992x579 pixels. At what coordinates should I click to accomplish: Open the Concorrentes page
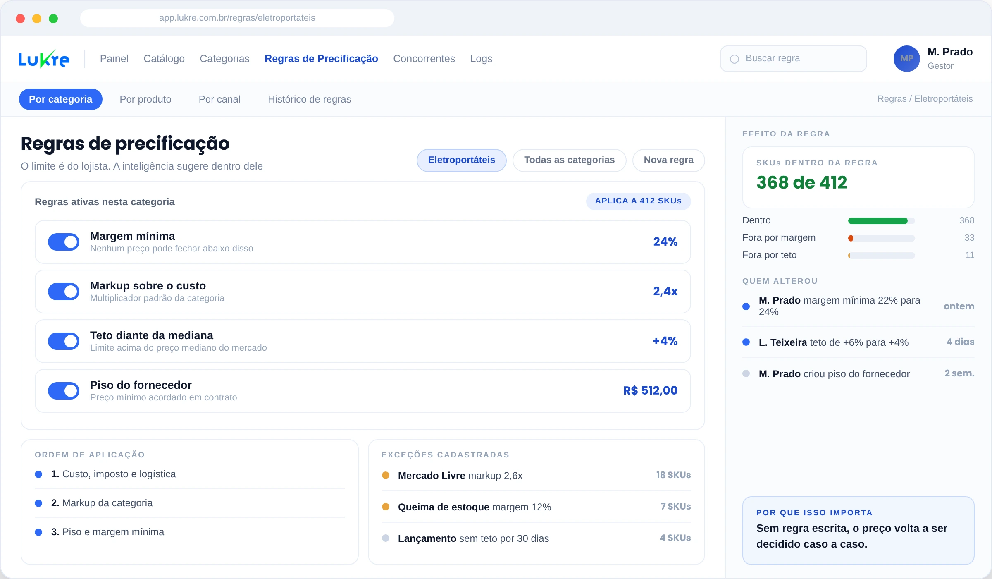(x=424, y=59)
